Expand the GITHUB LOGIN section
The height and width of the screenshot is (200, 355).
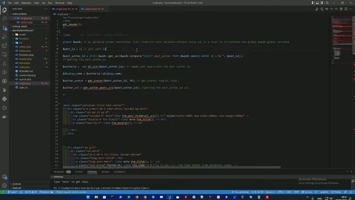tap(20, 26)
